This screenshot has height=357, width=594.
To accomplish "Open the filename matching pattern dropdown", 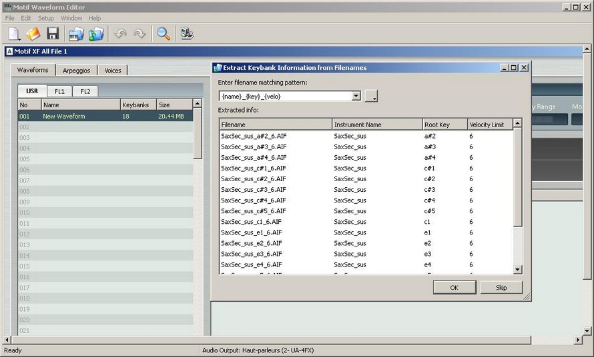I will pyautogui.click(x=356, y=96).
